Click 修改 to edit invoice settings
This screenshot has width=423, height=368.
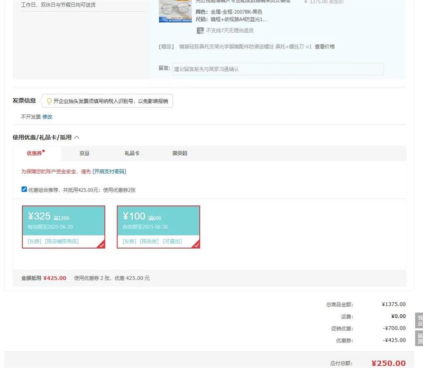coord(48,117)
